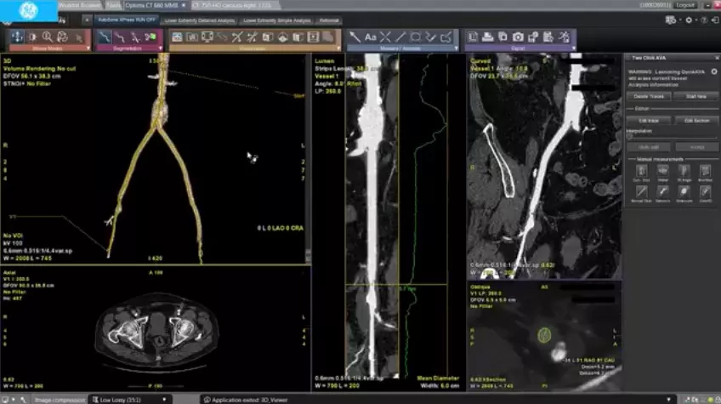Adjust the Interpolation slider handle
721x404 pixels.
coord(629,137)
